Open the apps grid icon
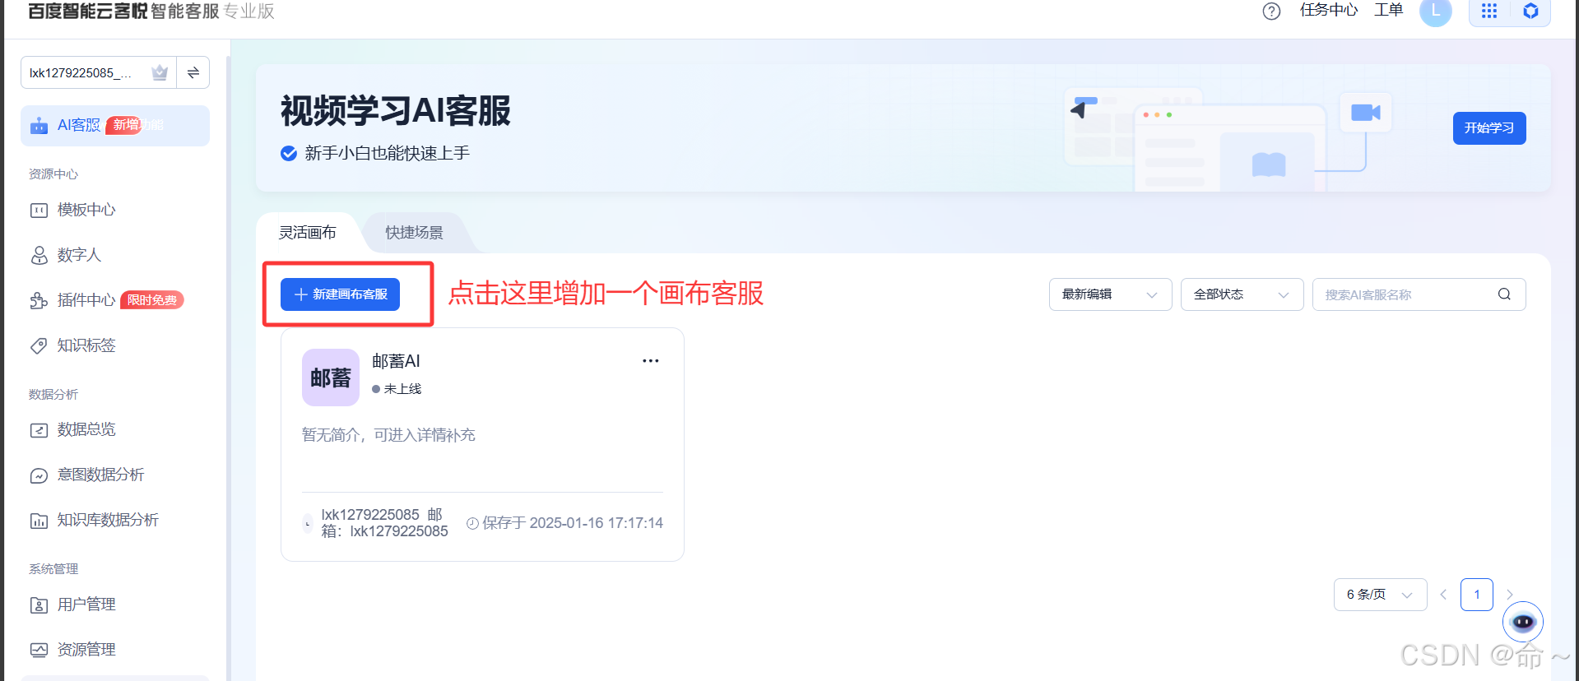Image resolution: width=1579 pixels, height=681 pixels. coord(1489,12)
